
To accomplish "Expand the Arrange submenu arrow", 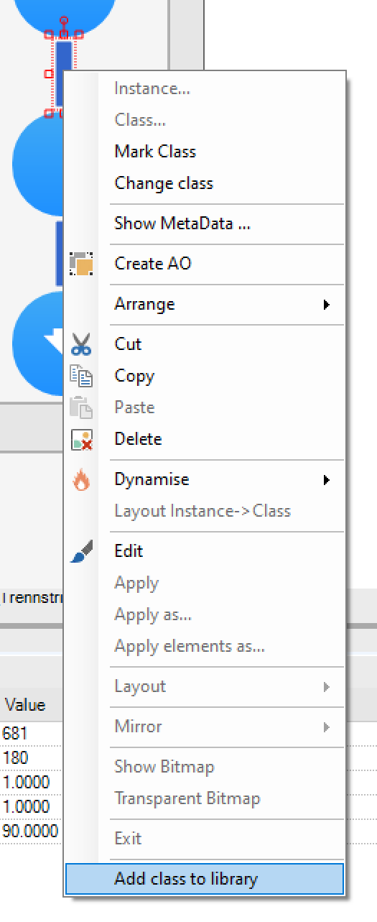I will (x=327, y=304).
